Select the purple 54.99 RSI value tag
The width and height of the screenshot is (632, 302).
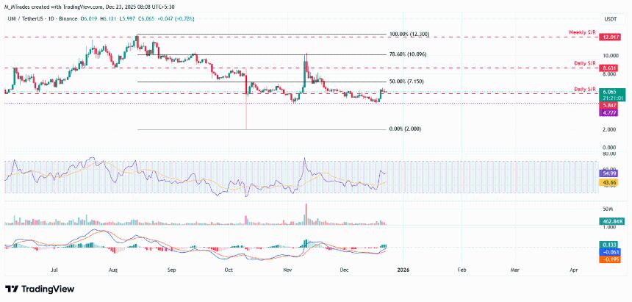[611, 173]
